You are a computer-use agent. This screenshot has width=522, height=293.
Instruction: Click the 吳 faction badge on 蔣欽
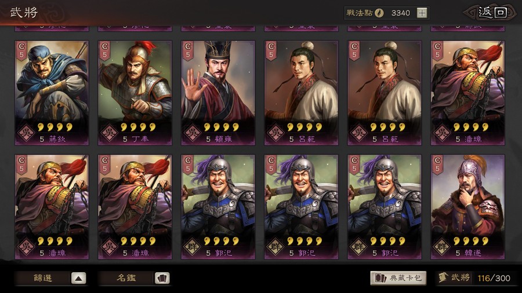pyautogui.click(x=26, y=133)
